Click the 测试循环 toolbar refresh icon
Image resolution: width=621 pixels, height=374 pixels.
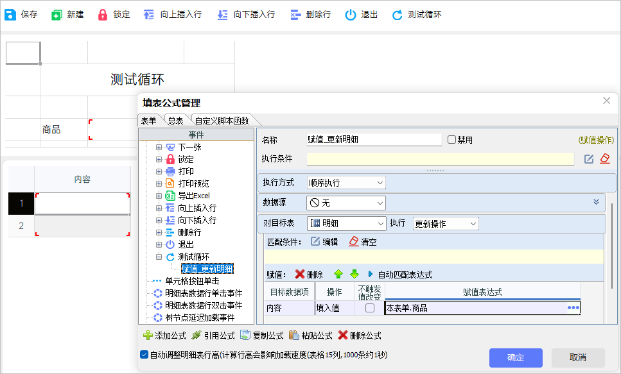tap(398, 15)
